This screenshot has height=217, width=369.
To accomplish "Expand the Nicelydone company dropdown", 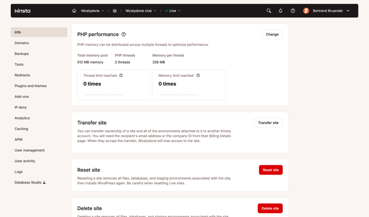I will point(93,11).
